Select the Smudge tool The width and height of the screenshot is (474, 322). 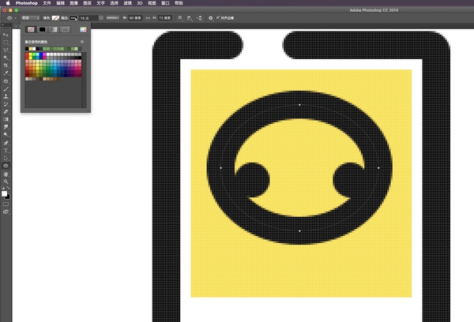click(x=6, y=127)
